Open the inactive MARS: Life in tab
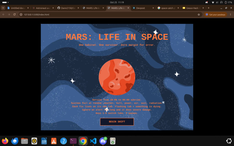This screenshot has width=234, height=146. coord(93,8)
